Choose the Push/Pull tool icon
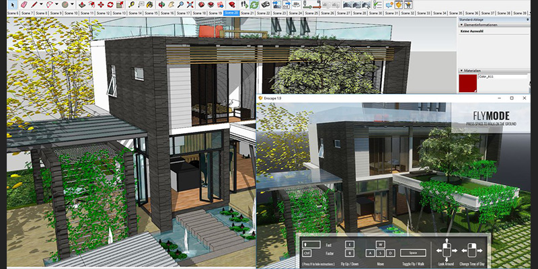 pos(82,5)
